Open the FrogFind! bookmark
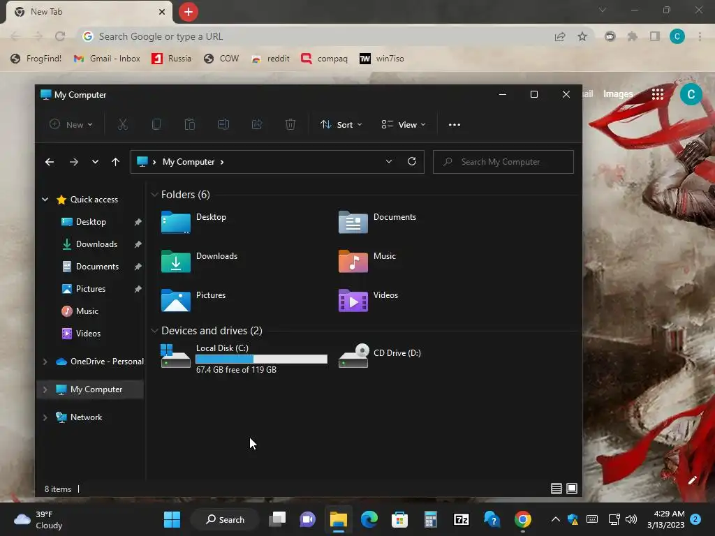This screenshot has height=536, width=715. [36, 59]
